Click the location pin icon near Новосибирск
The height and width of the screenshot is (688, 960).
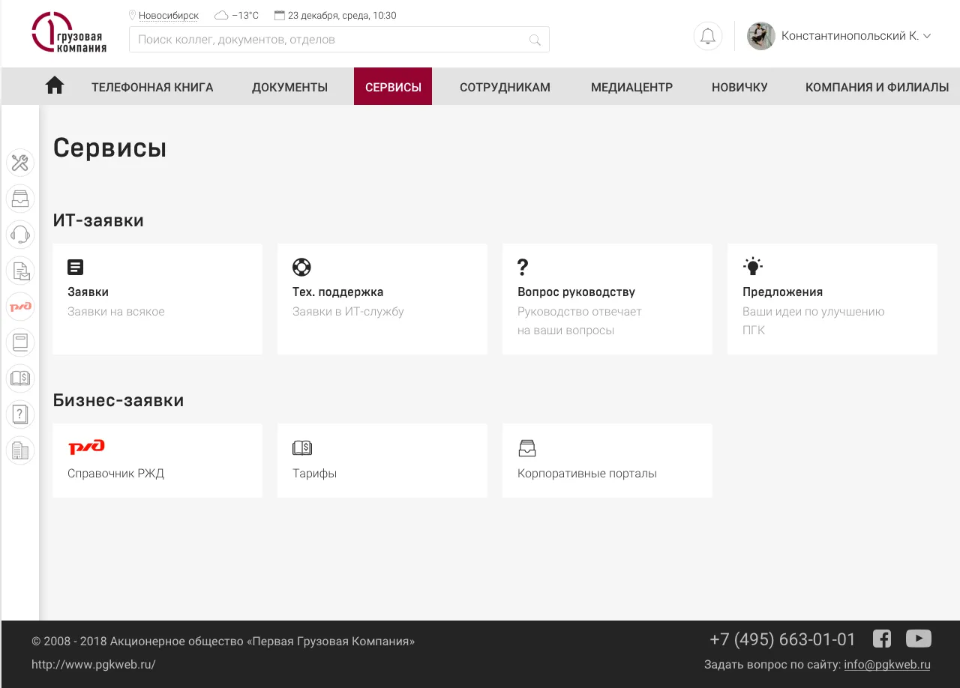point(133,15)
